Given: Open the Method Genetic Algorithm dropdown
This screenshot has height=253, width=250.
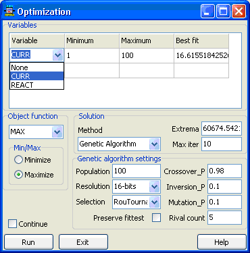Looking at the screenshot, I should click(x=155, y=144).
